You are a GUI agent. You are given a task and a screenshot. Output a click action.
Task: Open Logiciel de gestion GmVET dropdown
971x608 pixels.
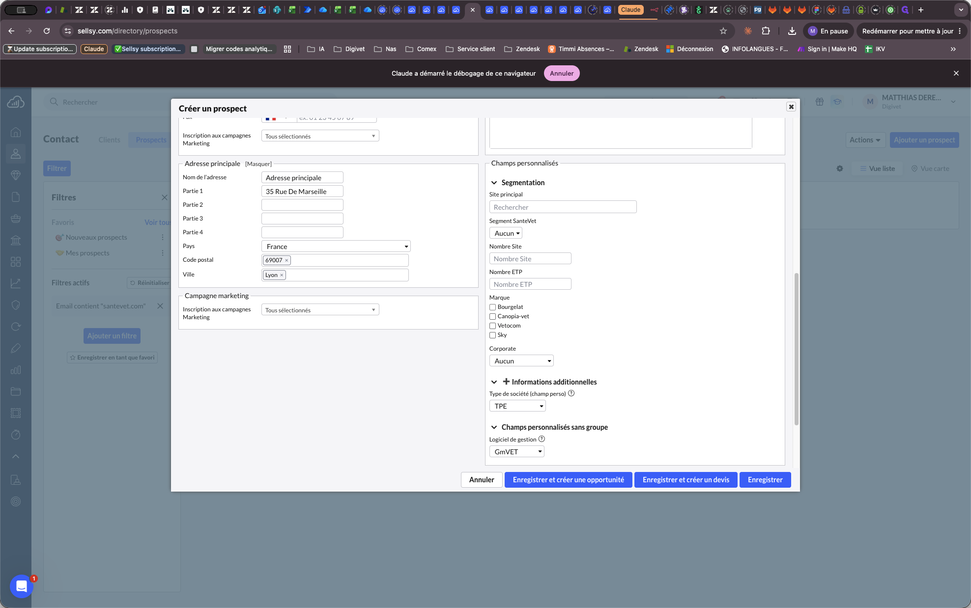(x=517, y=452)
